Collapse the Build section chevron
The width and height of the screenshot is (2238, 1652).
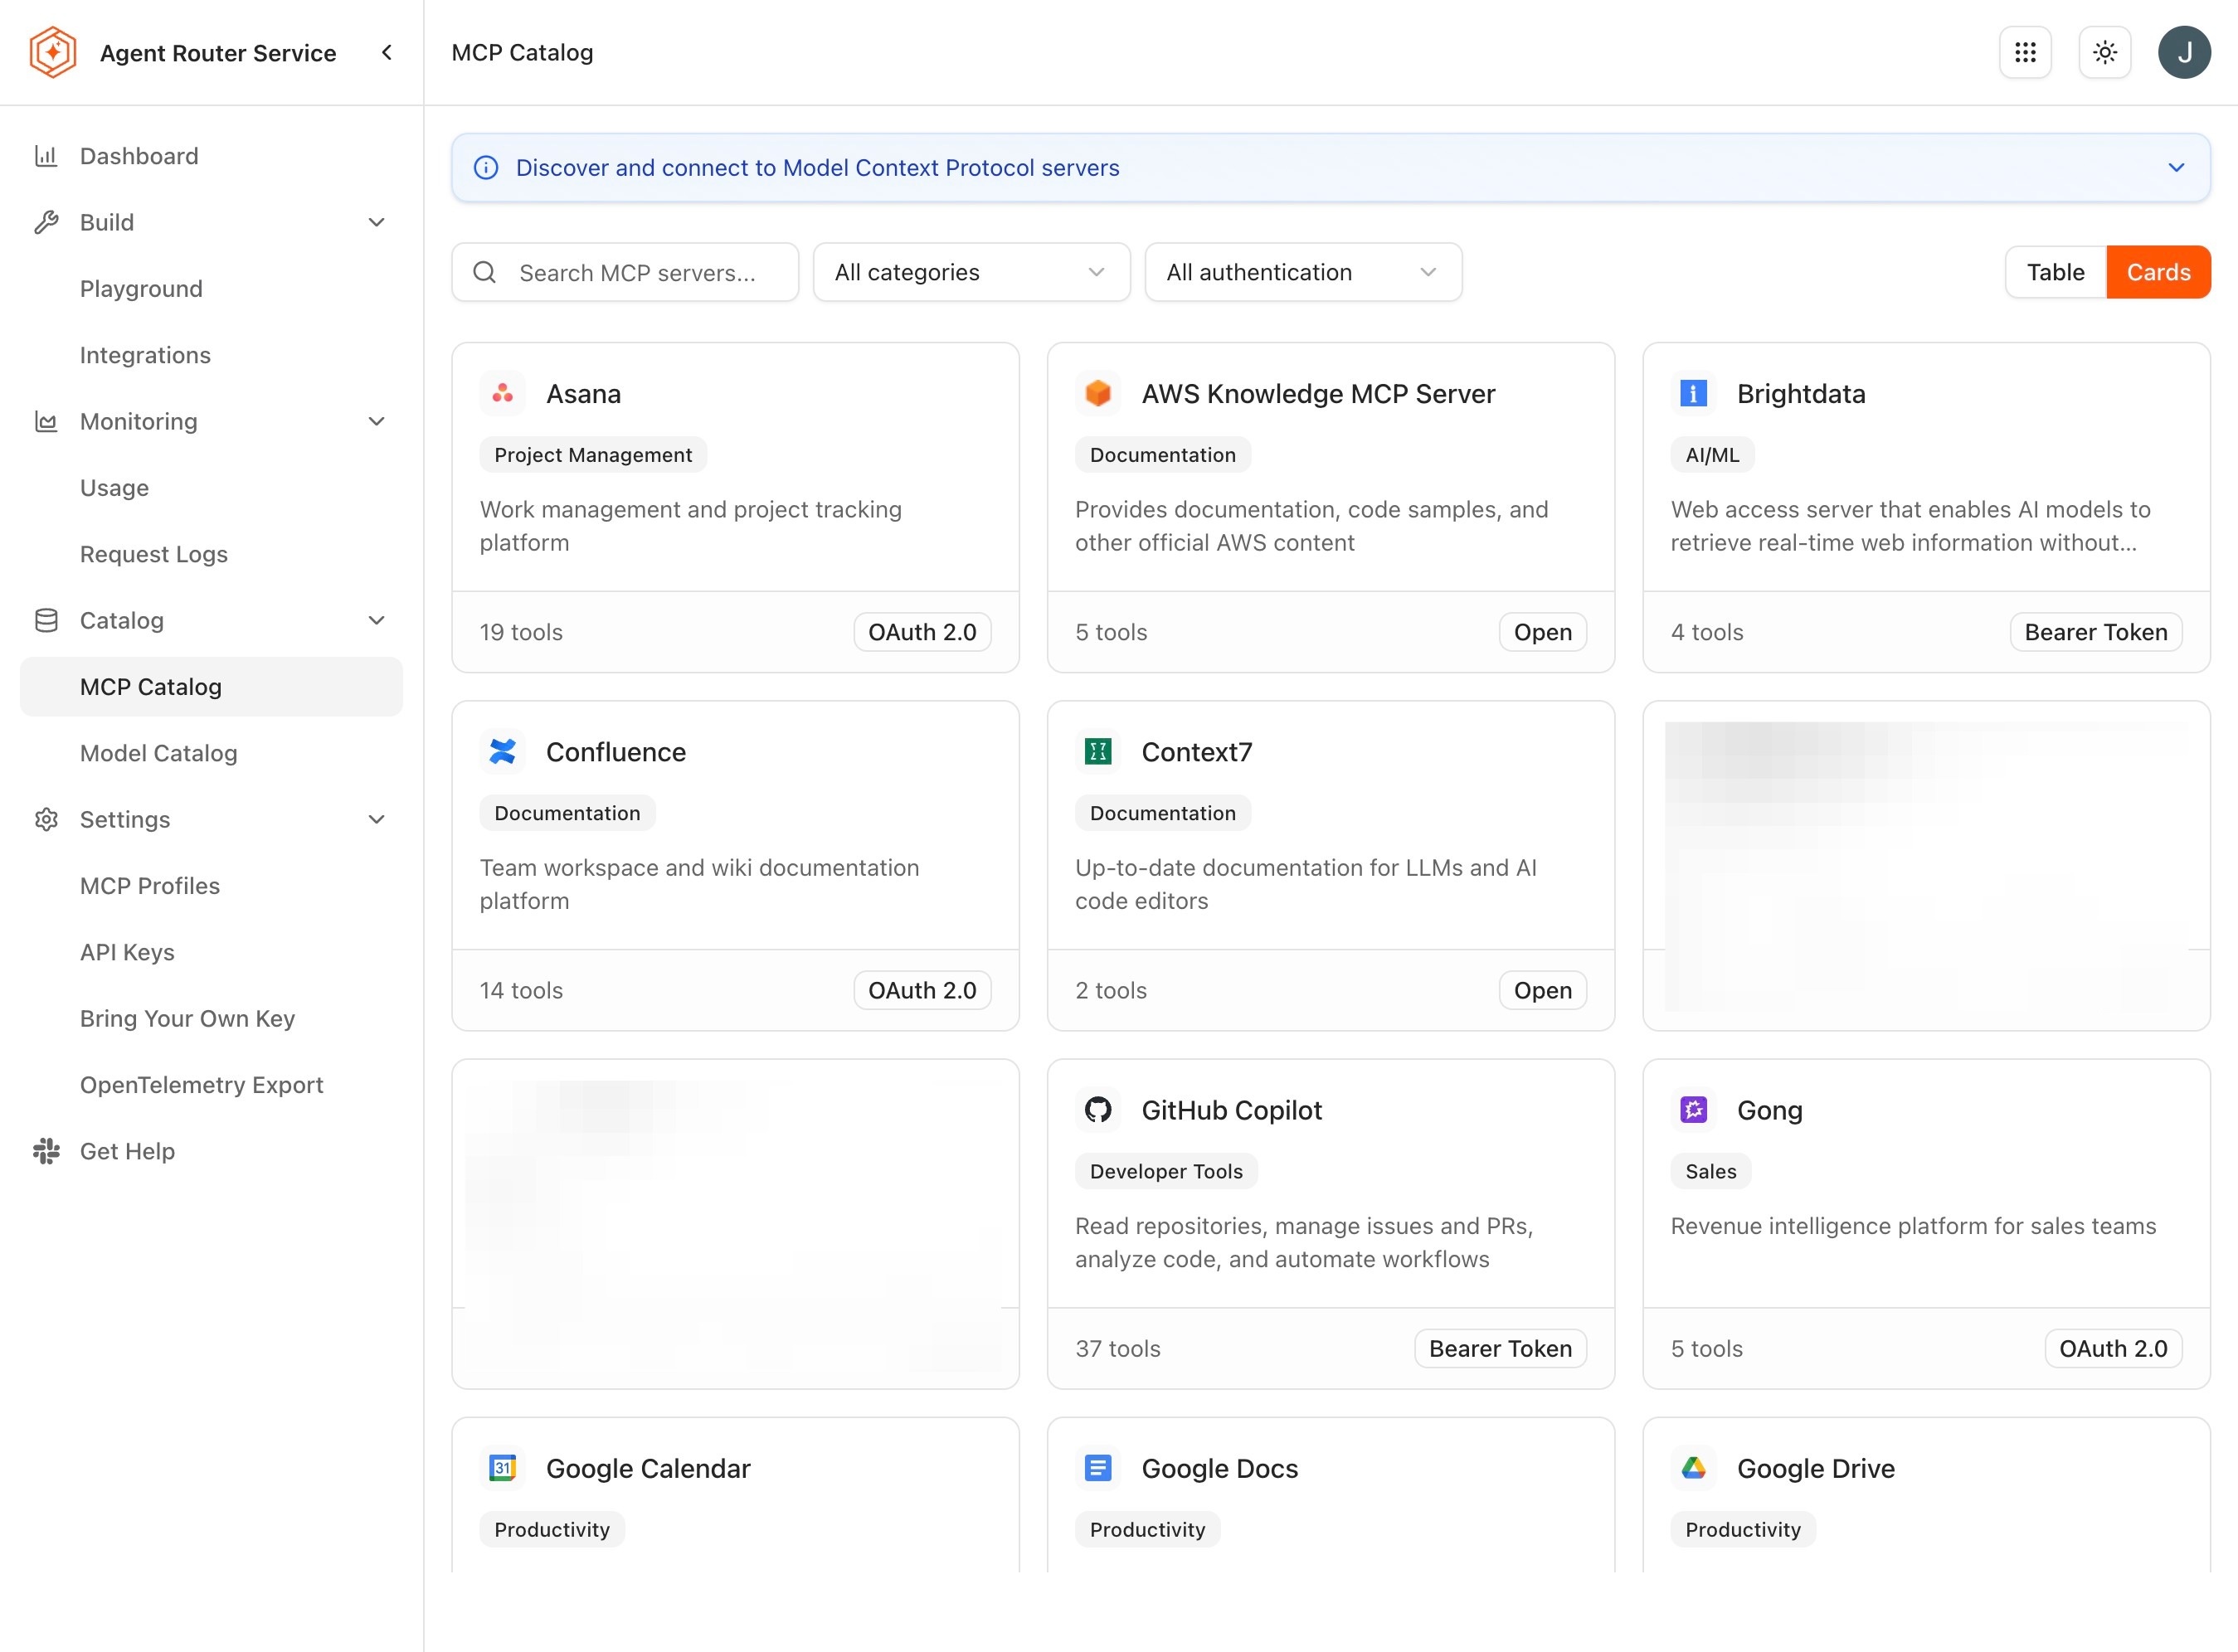coord(377,222)
